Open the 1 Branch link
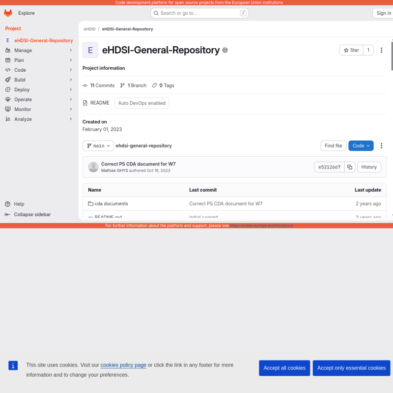The image size is (393, 393). click(133, 85)
